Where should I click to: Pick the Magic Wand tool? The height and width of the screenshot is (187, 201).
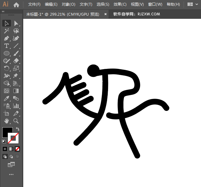pyautogui.click(x=7, y=31)
